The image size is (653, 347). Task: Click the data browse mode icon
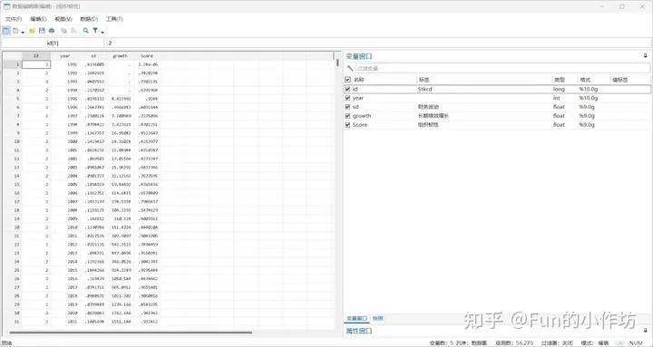click(15, 31)
